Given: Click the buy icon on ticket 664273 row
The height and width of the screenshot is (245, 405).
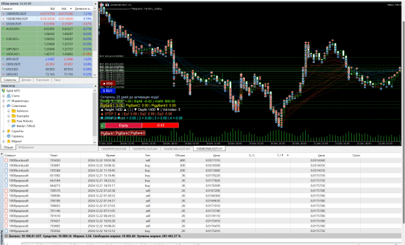Looking at the screenshot, I should (6, 185).
